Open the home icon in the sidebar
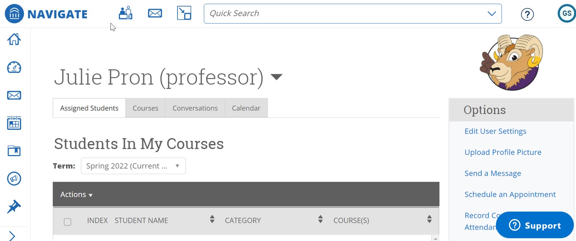Screen dimensions: 576x241 [14, 39]
